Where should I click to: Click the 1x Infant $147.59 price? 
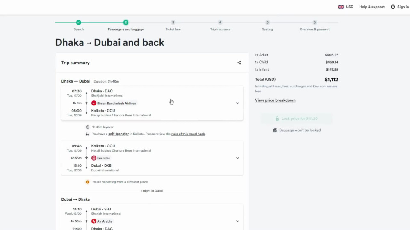332,69
